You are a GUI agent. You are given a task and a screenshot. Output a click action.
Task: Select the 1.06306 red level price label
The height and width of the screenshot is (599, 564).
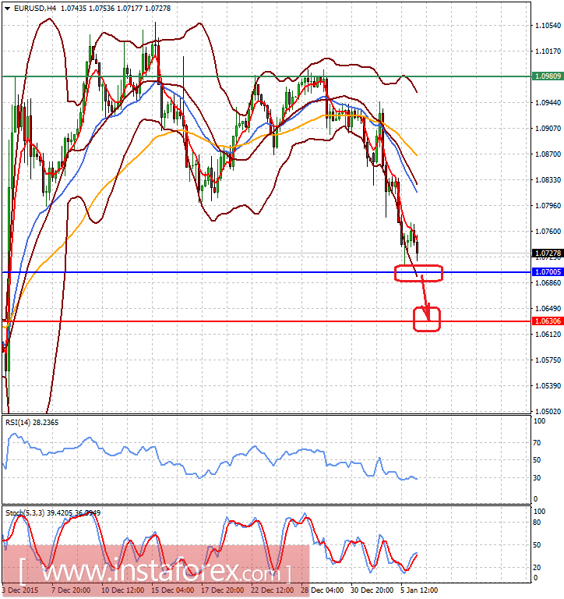(x=548, y=321)
